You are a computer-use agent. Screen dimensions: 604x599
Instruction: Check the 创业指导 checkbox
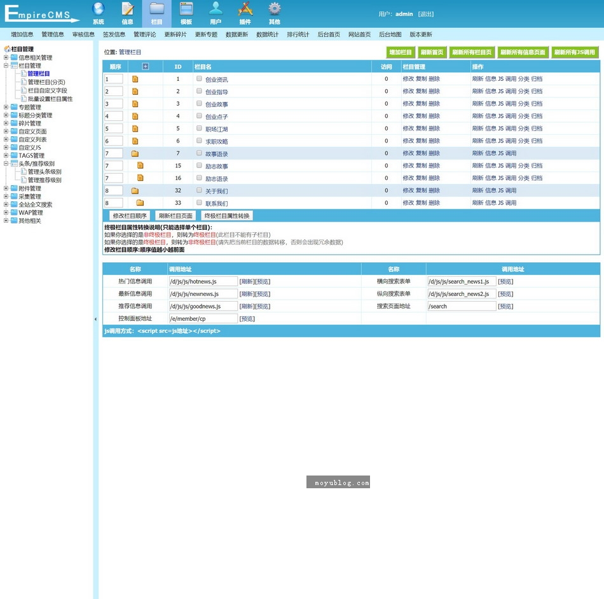pos(199,91)
